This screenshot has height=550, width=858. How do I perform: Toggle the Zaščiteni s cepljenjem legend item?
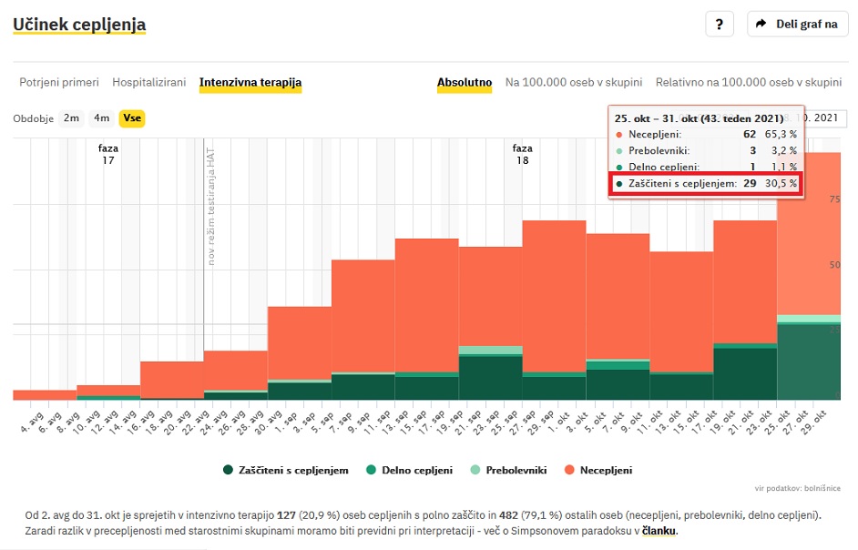click(286, 470)
